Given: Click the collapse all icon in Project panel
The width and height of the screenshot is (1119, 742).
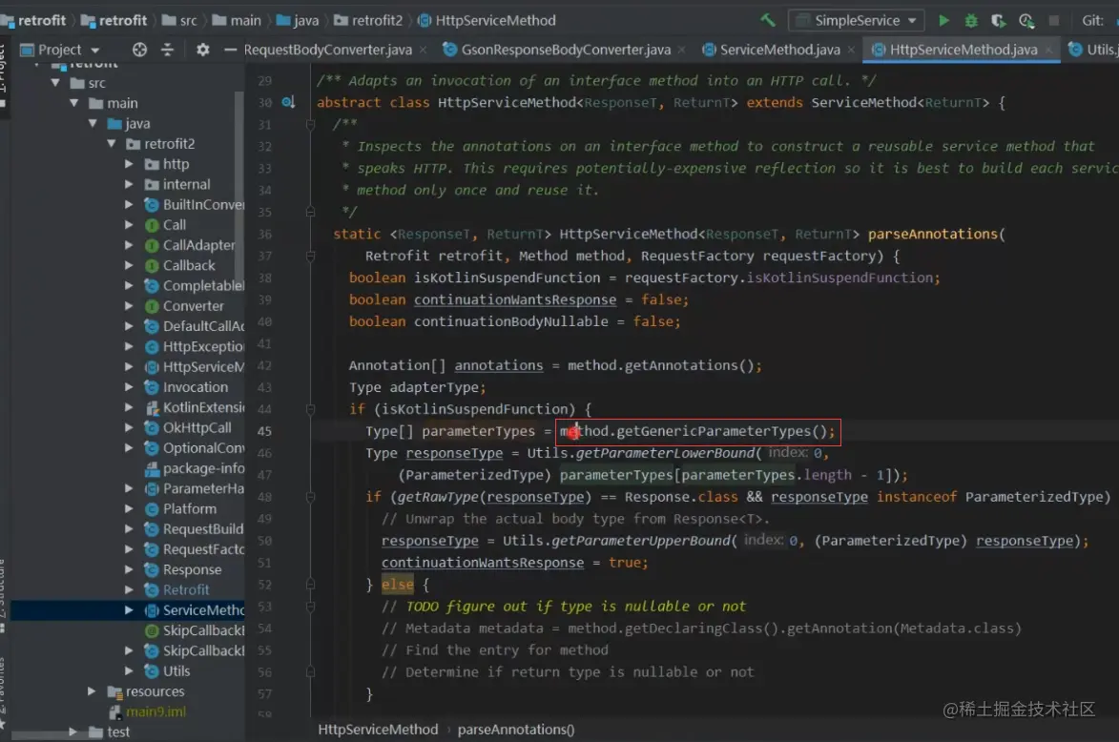Looking at the screenshot, I should coord(167,50).
